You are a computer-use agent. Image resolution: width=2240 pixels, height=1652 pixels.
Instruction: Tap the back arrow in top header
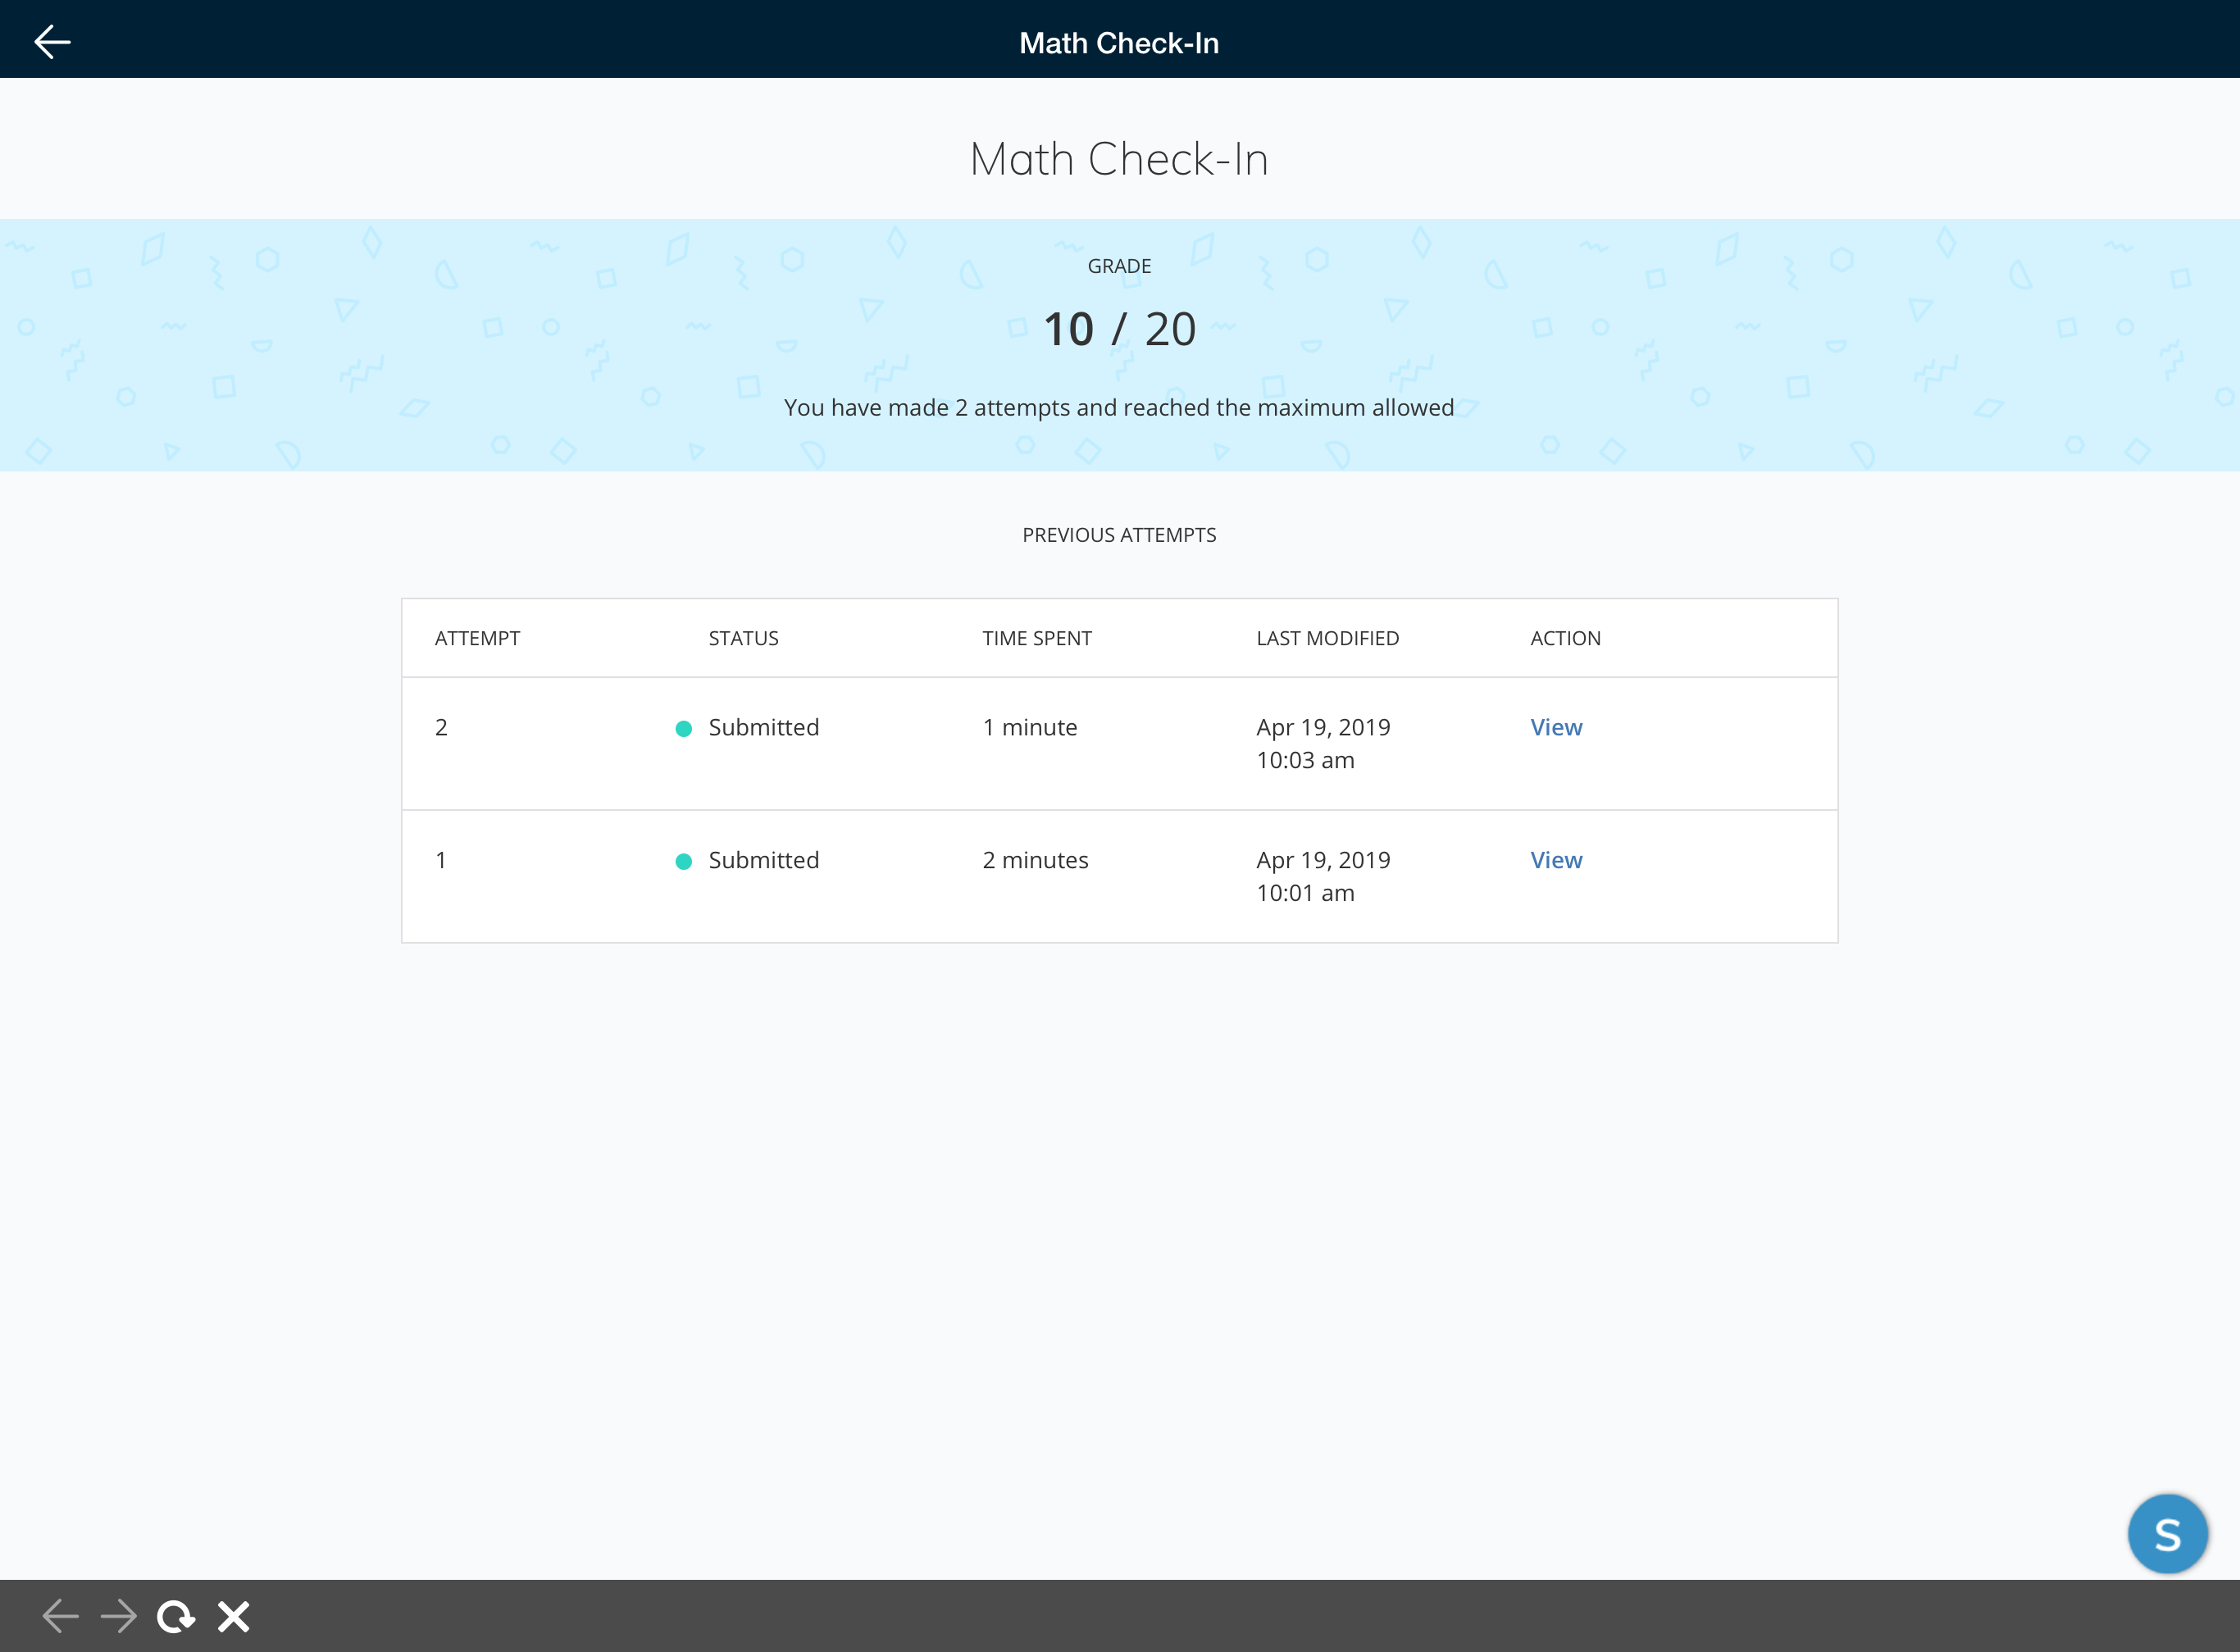pyautogui.click(x=52, y=42)
